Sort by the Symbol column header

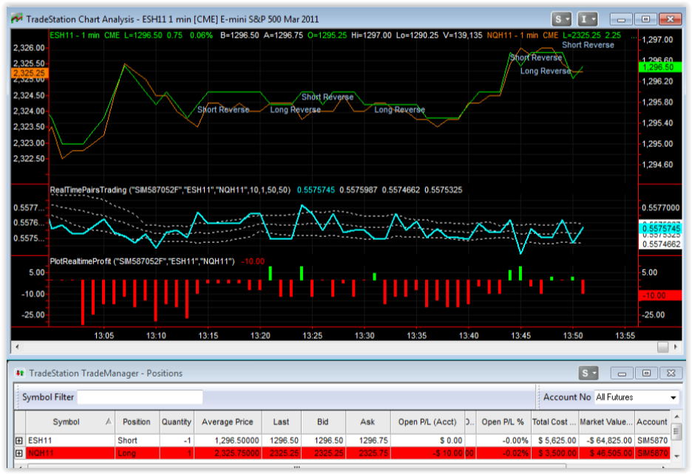(x=66, y=422)
